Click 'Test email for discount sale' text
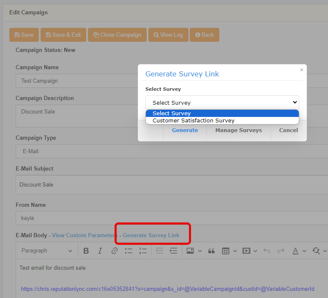328x298 pixels. (52, 268)
